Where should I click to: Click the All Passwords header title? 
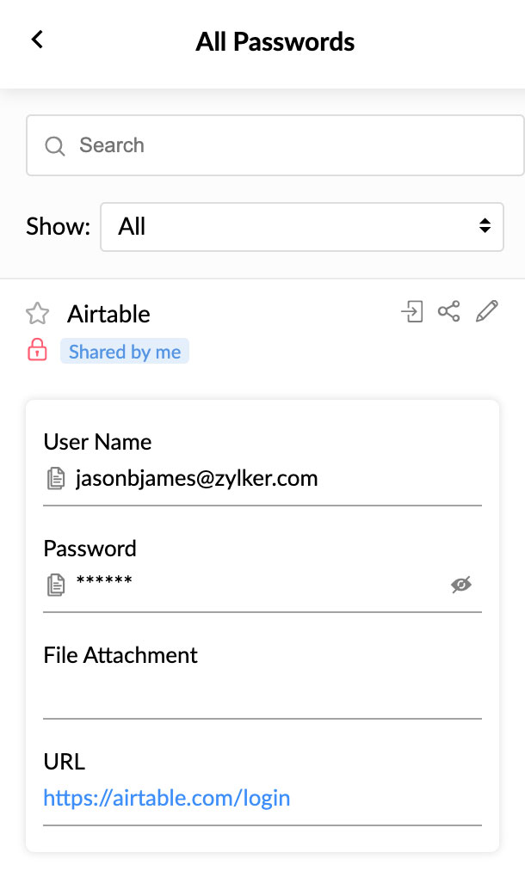coord(275,41)
